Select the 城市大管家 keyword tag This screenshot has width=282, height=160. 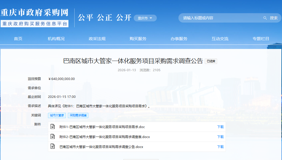[57, 115]
